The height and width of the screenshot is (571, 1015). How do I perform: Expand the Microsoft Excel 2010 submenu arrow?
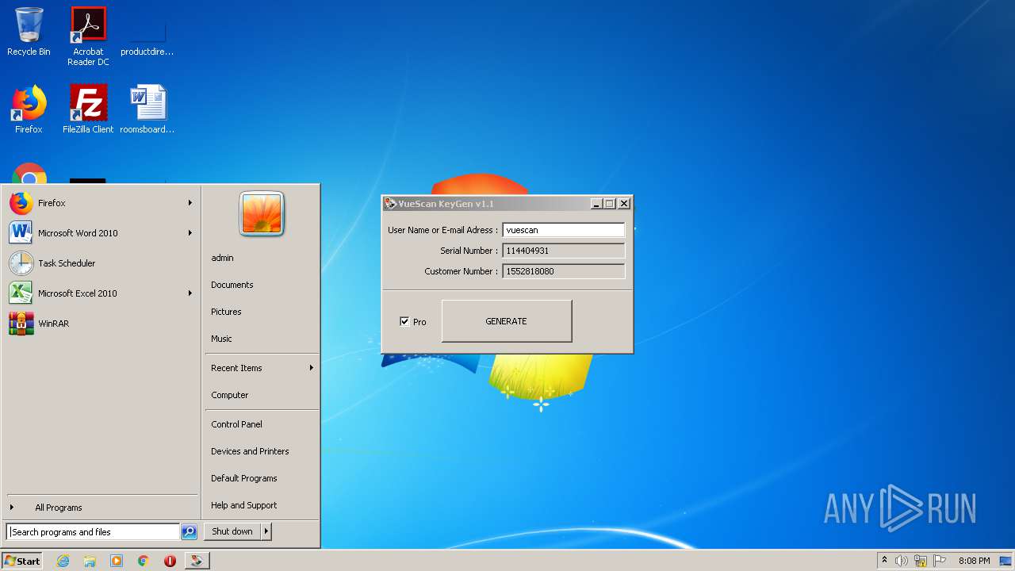(x=190, y=293)
